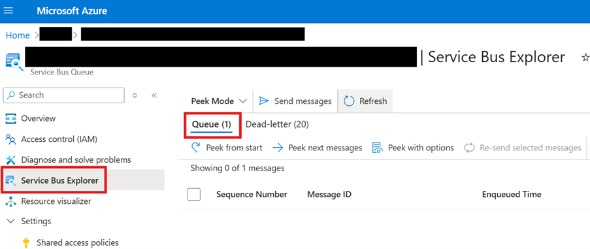Select the Queue (1) tab
This screenshot has width=590, height=249.
point(212,124)
